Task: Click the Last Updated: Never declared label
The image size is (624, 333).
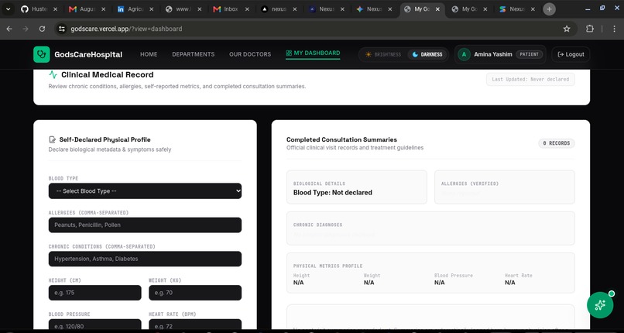Action: (x=530, y=79)
